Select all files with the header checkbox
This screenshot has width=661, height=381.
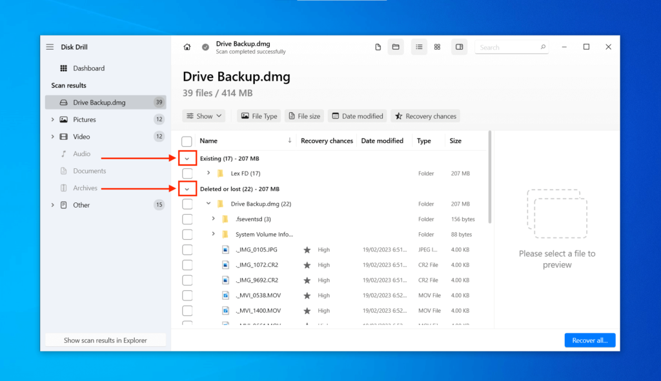click(x=187, y=141)
